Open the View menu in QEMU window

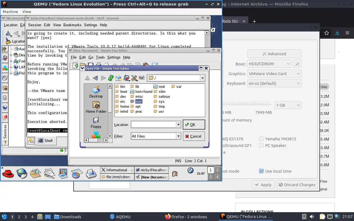click(27, 12)
